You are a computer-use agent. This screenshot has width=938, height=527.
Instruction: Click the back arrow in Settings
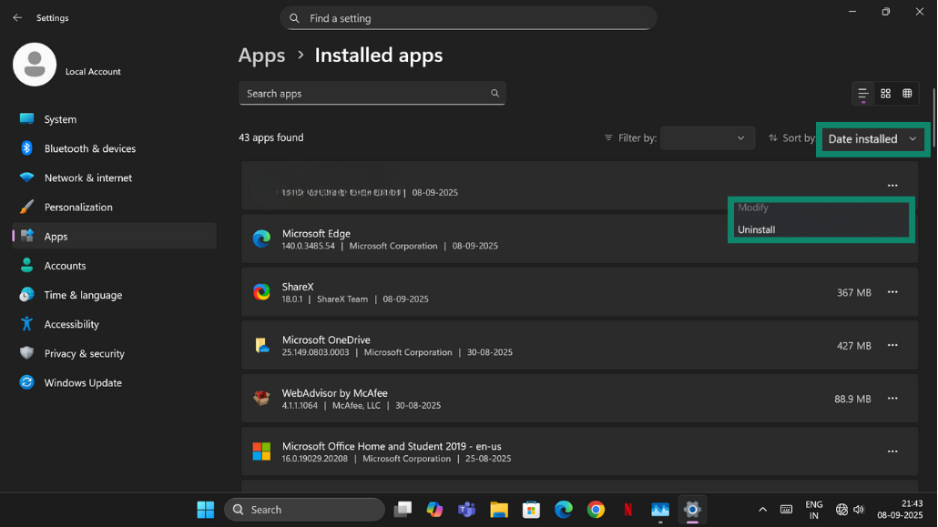[x=16, y=16]
